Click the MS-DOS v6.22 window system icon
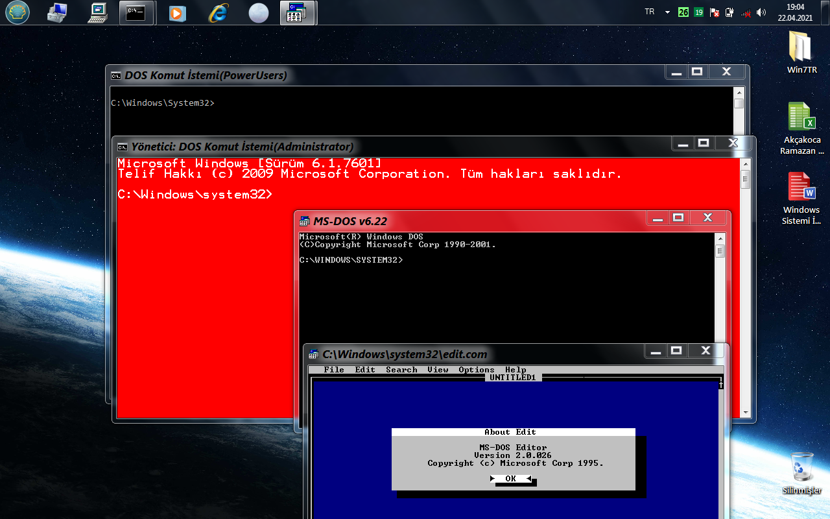This screenshot has width=830, height=519. pyautogui.click(x=304, y=221)
